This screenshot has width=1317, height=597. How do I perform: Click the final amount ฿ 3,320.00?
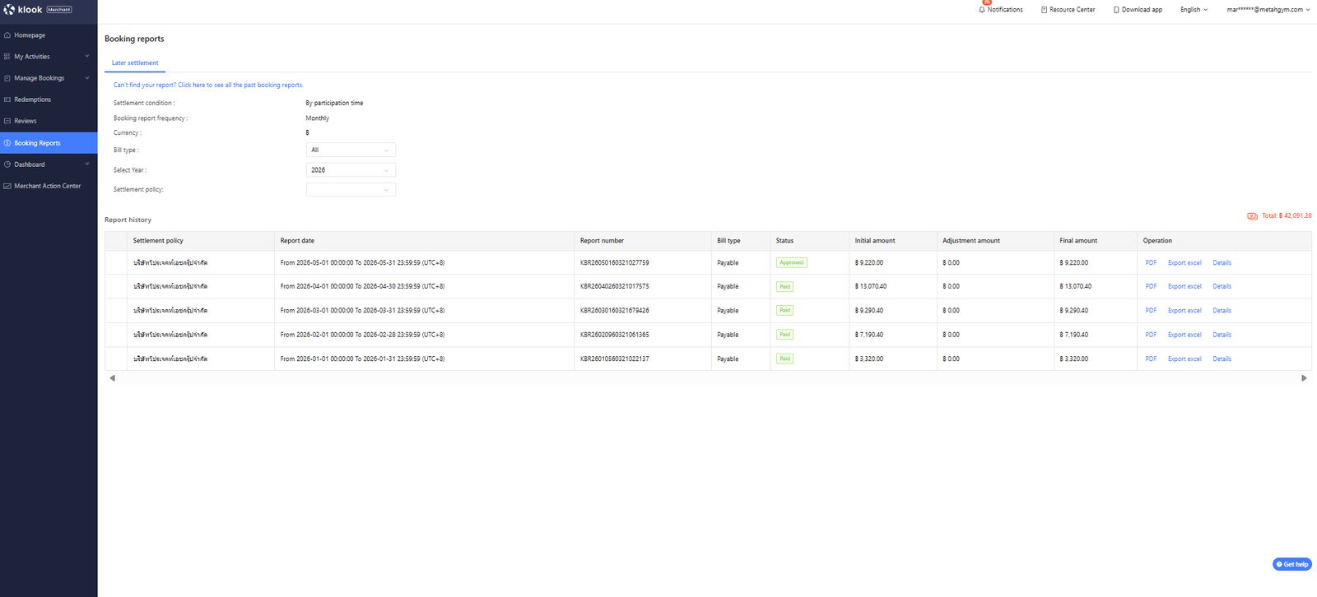1074,359
